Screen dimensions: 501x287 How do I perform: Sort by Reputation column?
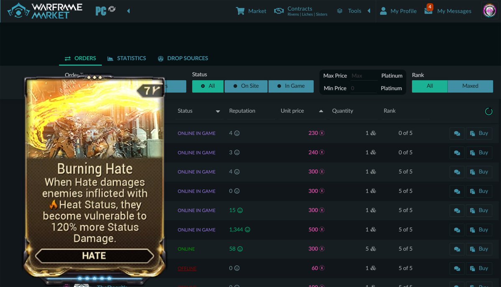(242, 111)
